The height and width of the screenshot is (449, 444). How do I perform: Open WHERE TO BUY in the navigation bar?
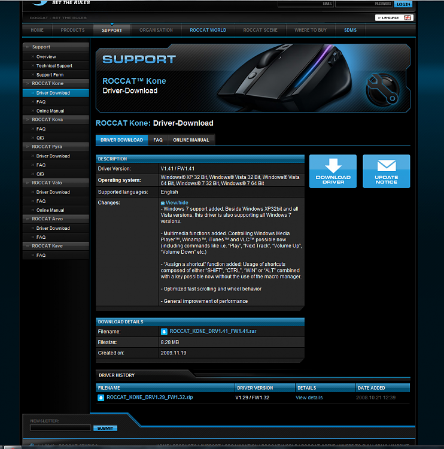coord(311,30)
